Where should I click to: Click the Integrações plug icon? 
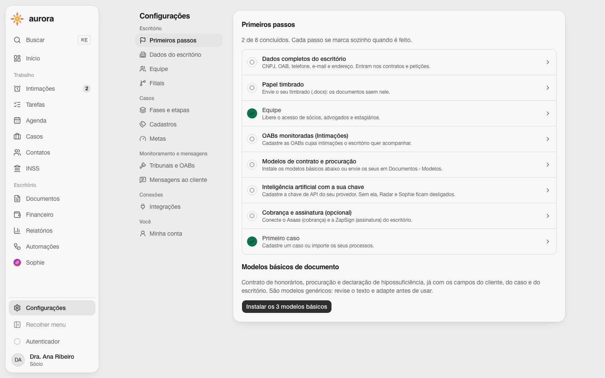[x=143, y=207]
